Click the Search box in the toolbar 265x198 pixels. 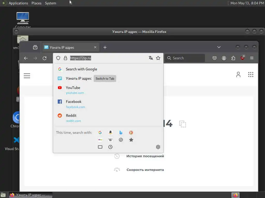tap(185, 58)
